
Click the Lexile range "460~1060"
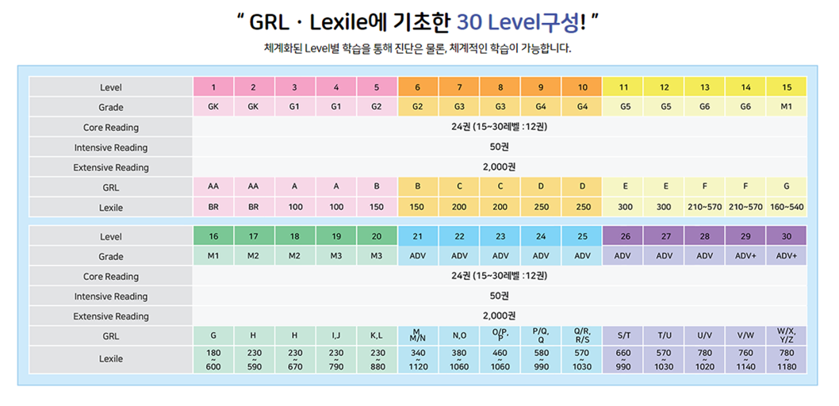click(500, 360)
